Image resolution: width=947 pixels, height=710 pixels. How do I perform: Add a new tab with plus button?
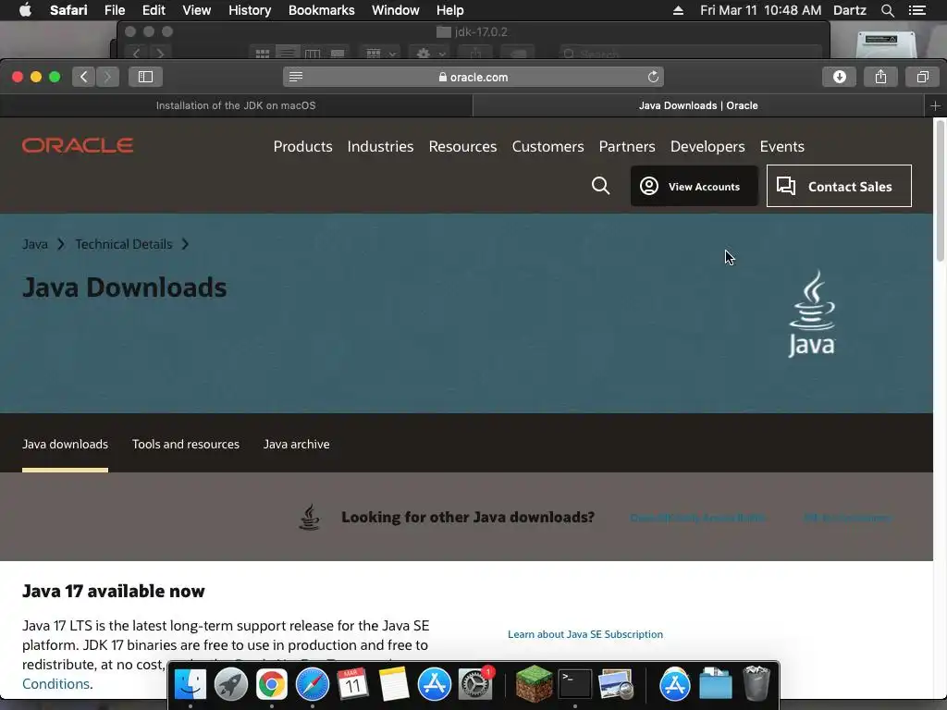(935, 105)
